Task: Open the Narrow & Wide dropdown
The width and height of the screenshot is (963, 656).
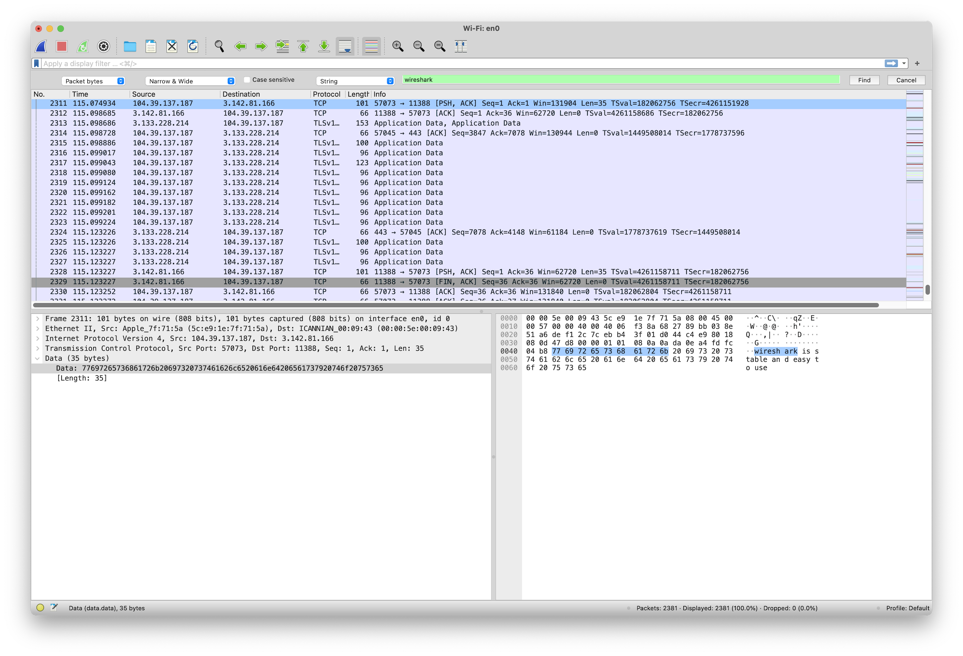Action: click(x=190, y=81)
